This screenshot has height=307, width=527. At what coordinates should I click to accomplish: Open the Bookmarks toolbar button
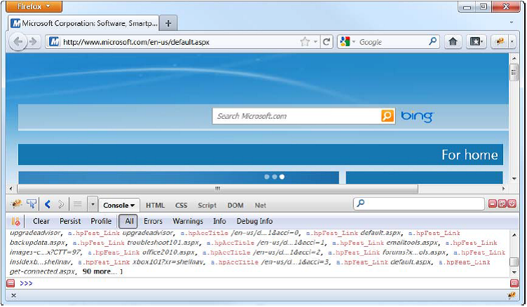click(477, 41)
